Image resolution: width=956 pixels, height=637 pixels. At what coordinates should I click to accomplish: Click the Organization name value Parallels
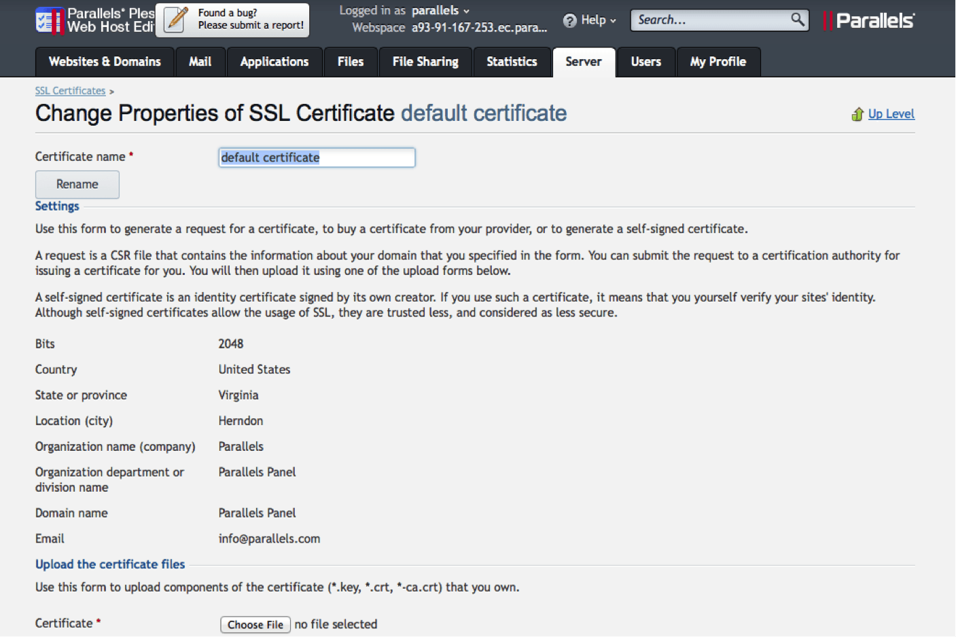pyautogui.click(x=241, y=447)
